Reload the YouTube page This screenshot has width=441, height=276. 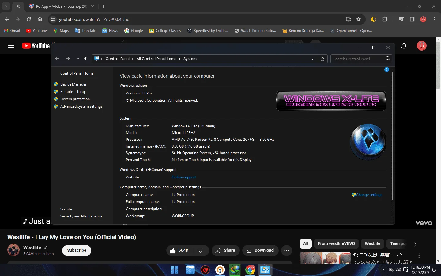[x=29, y=19]
